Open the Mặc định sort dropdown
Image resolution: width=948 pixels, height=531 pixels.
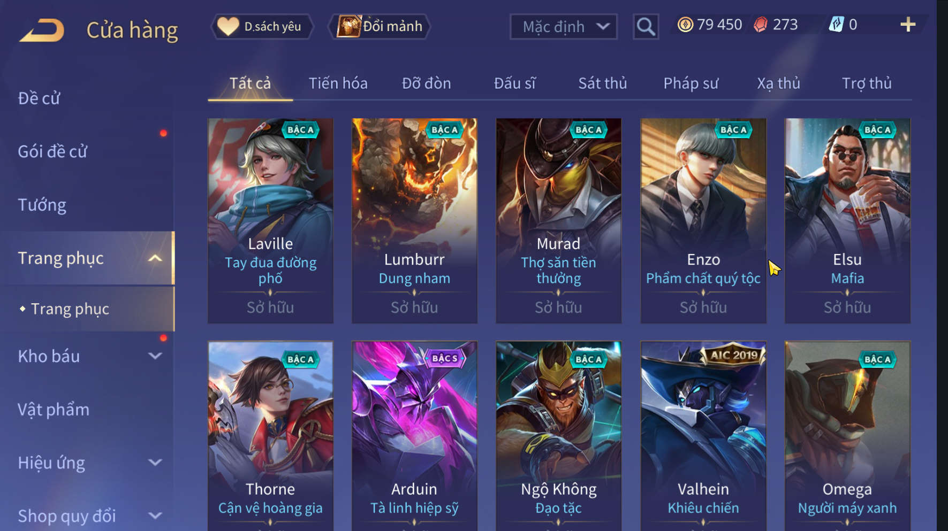pyautogui.click(x=563, y=27)
